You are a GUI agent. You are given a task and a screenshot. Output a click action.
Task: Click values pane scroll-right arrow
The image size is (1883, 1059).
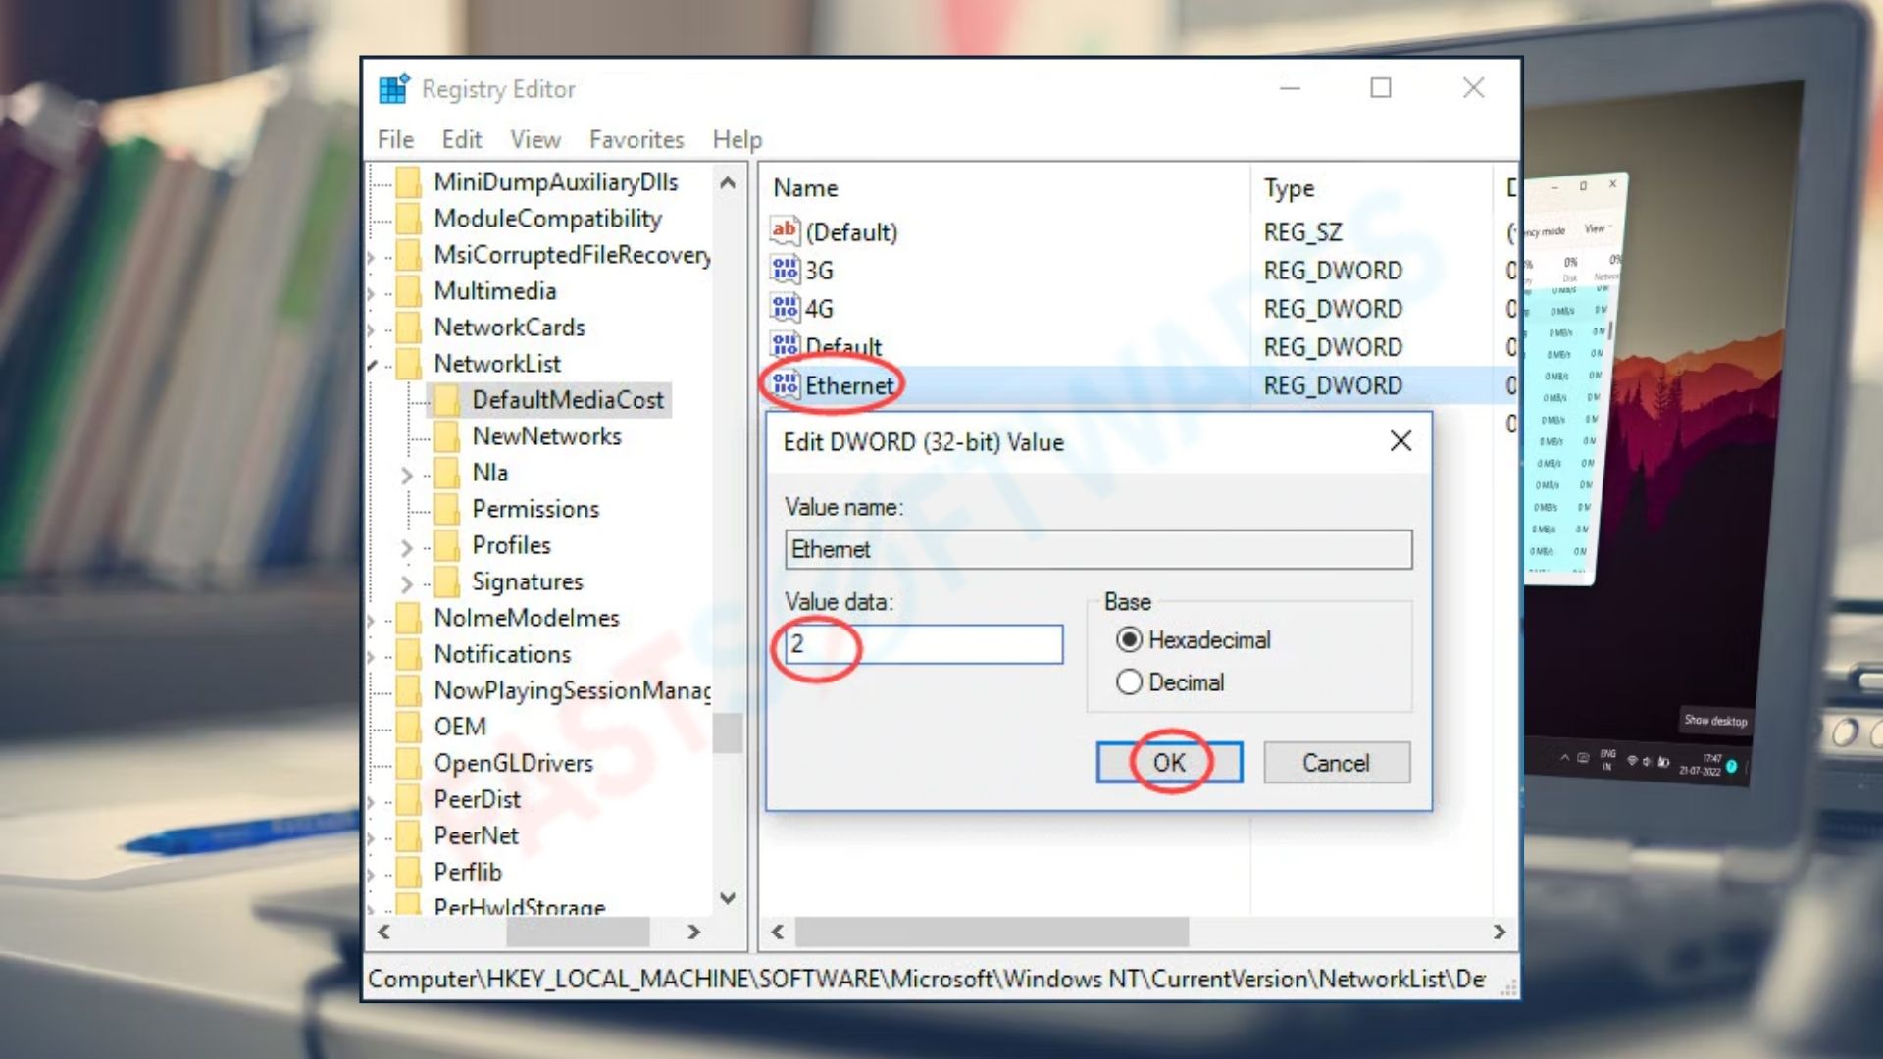point(1500,932)
